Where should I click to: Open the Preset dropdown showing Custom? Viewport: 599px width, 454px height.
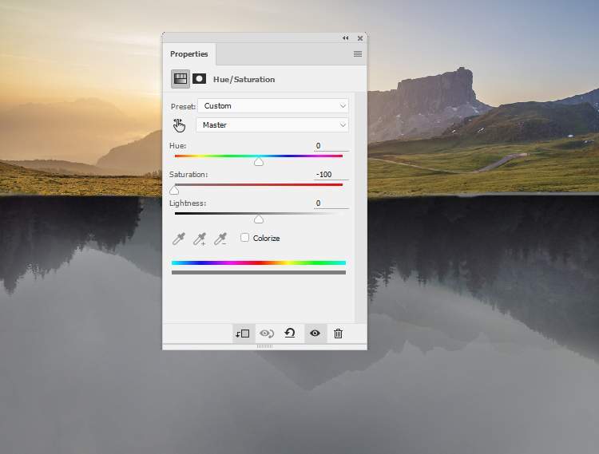coord(273,105)
